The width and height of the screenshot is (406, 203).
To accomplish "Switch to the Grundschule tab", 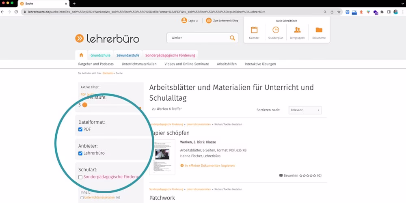I will tap(100, 55).
